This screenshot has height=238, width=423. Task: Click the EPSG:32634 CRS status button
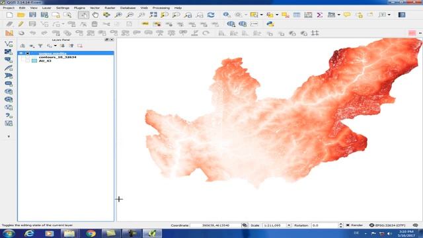coord(387,225)
